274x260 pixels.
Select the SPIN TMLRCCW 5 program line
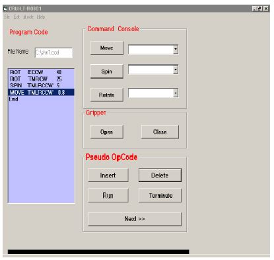[41, 85]
